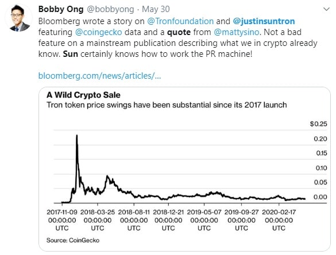This screenshot has width=336, height=255.
Task: Open the May 30 tweet timestamp
Action: (156, 9)
